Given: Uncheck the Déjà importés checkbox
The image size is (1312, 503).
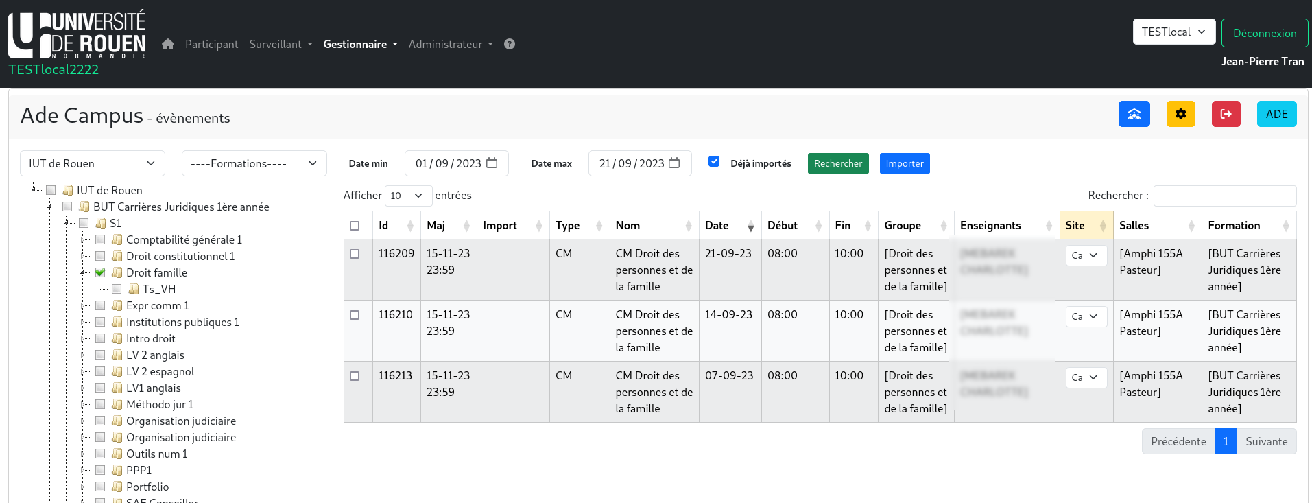Looking at the screenshot, I should (714, 162).
